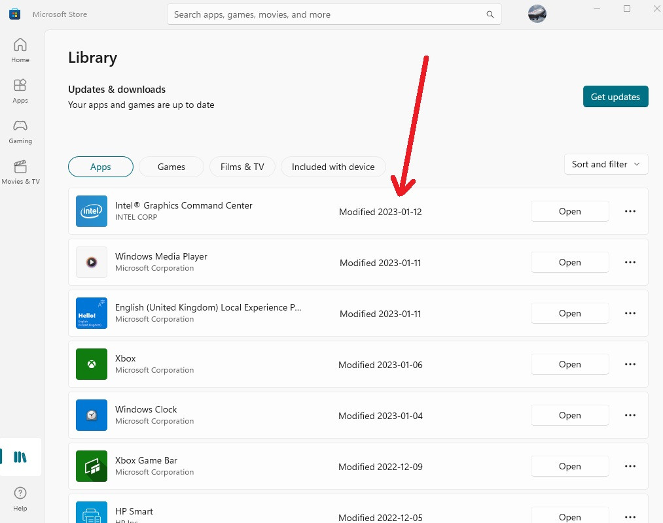Open the Xbox app via Open button
The image size is (663, 523).
[569, 364]
